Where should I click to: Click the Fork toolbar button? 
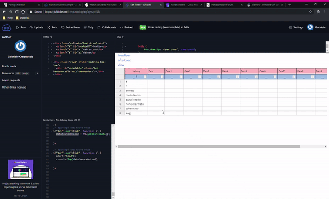click(x=52, y=27)
